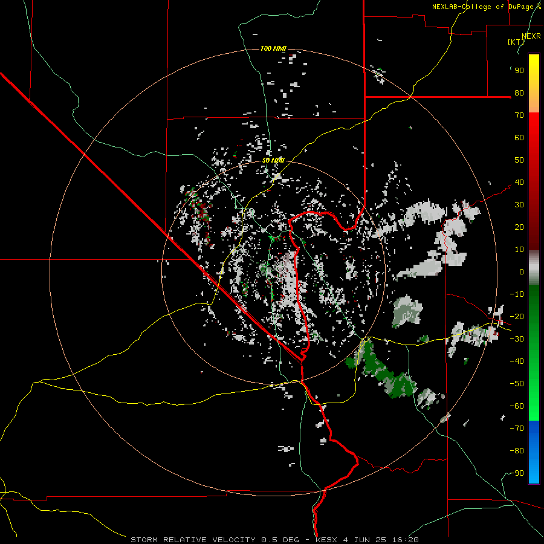The image size is (544, 544).
Task: Select the positive 80 scale value
Action: click(519, 93)
